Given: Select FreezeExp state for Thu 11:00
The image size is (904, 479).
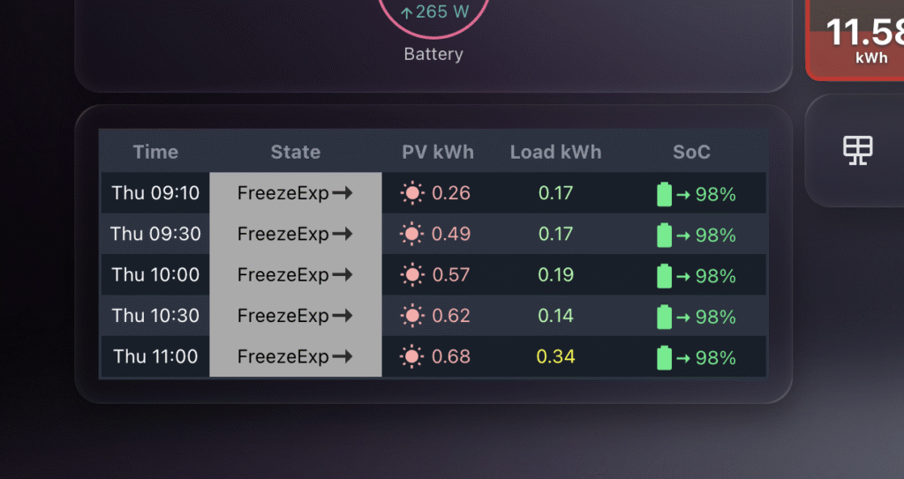Looking at the screenshot, I should (295, 357).
